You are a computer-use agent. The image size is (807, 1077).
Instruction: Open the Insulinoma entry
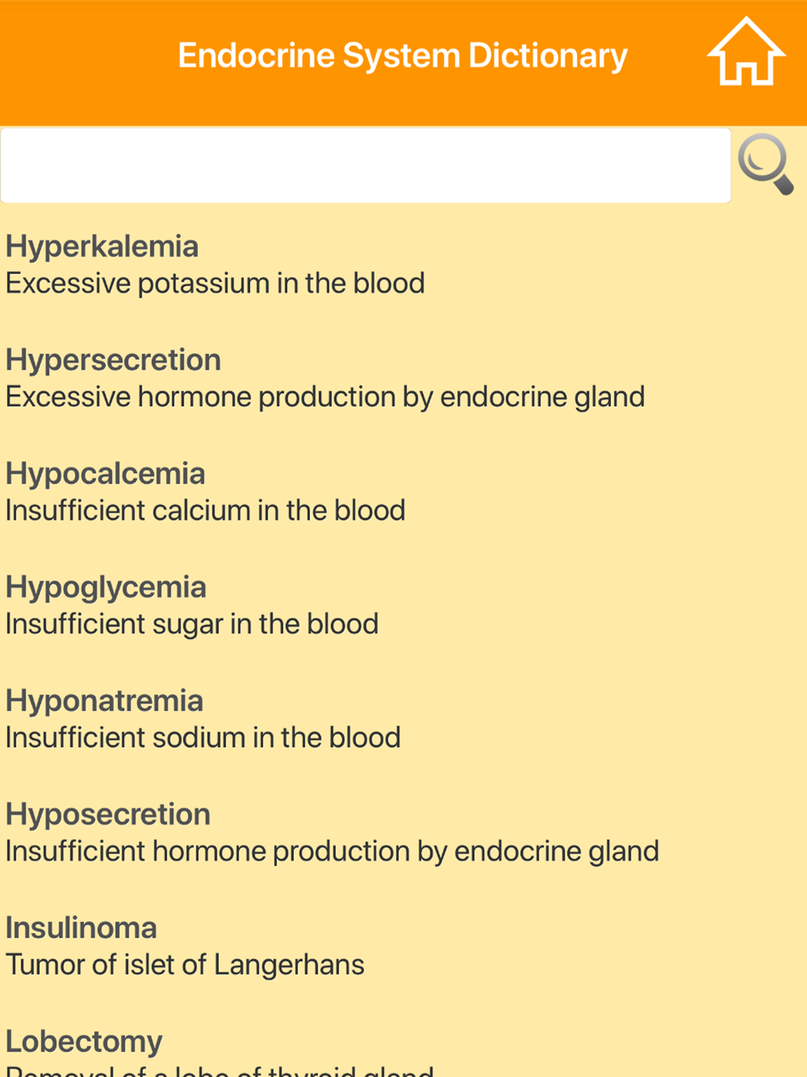81,928
